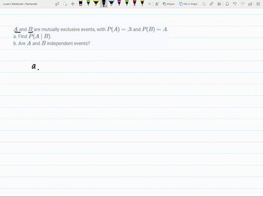The image size is (263, 197).
Task: Open the notifications bell
Action: [227, 4]
